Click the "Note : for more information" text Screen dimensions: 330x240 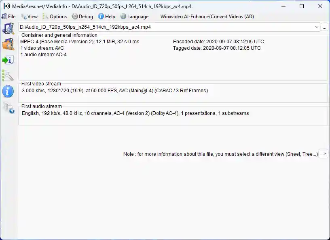click(x=220, y=154)
